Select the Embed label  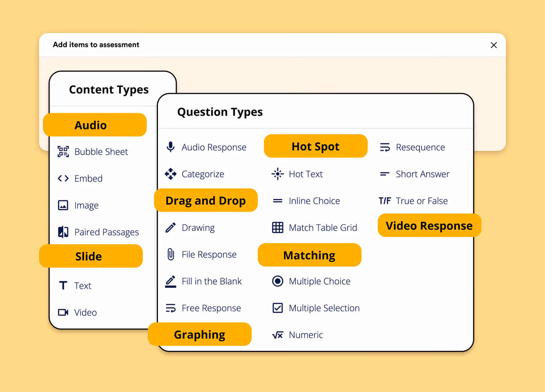[88, 178]
